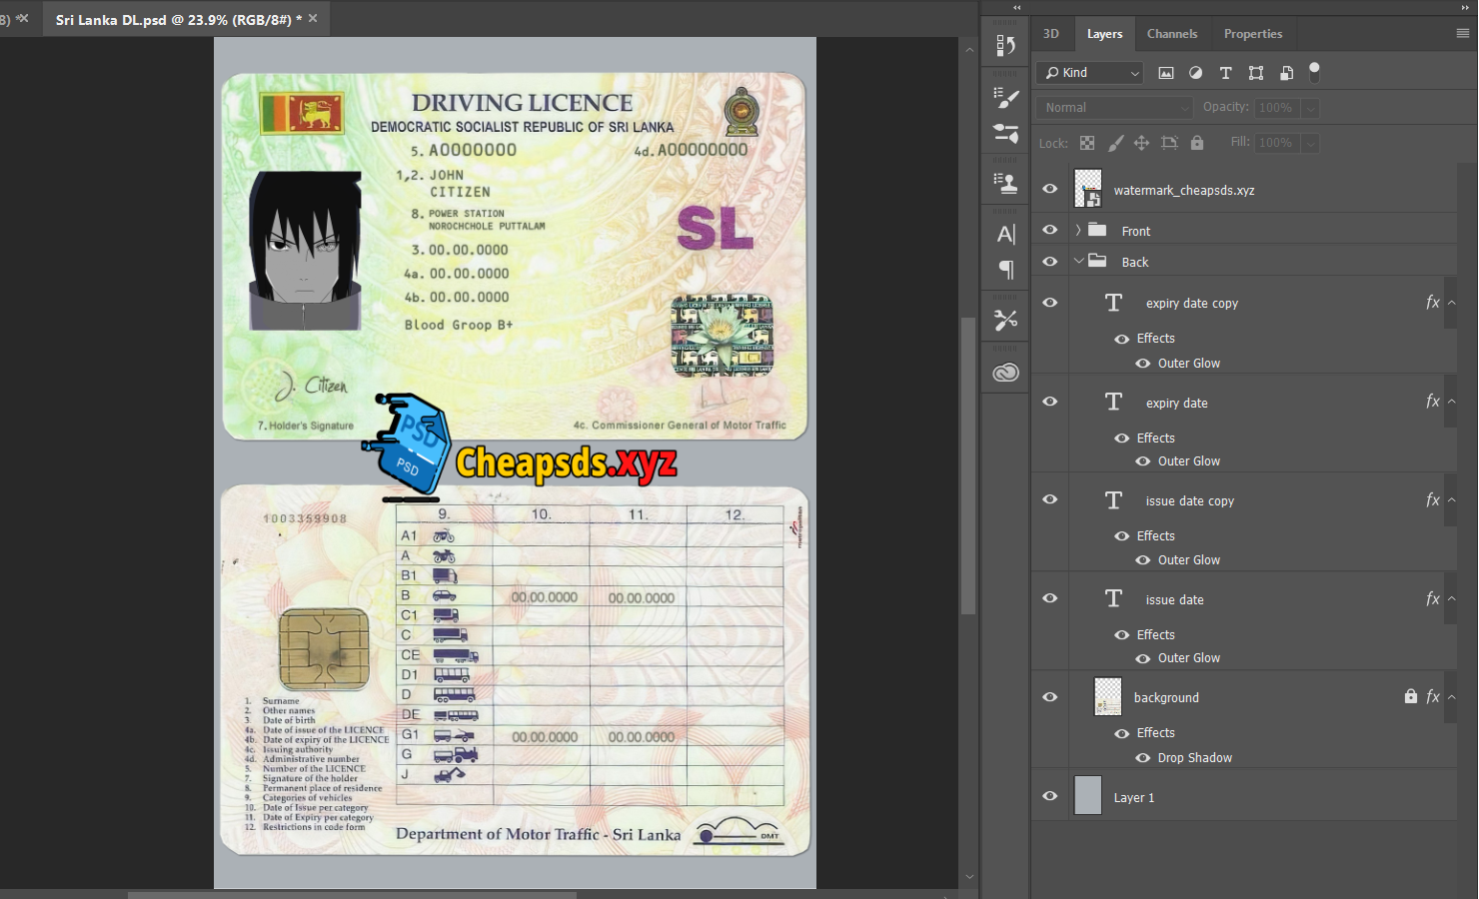Switch to the Channels tab
Image resolution: width=1479 pixels, height=899 pixels.
pyautogui.click(x=1171, y=34)
